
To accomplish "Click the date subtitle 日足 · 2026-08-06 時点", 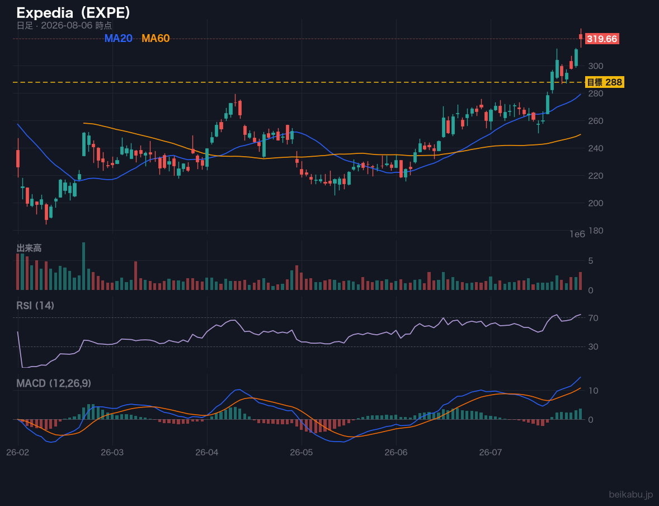I will click(x=64, y=25).
